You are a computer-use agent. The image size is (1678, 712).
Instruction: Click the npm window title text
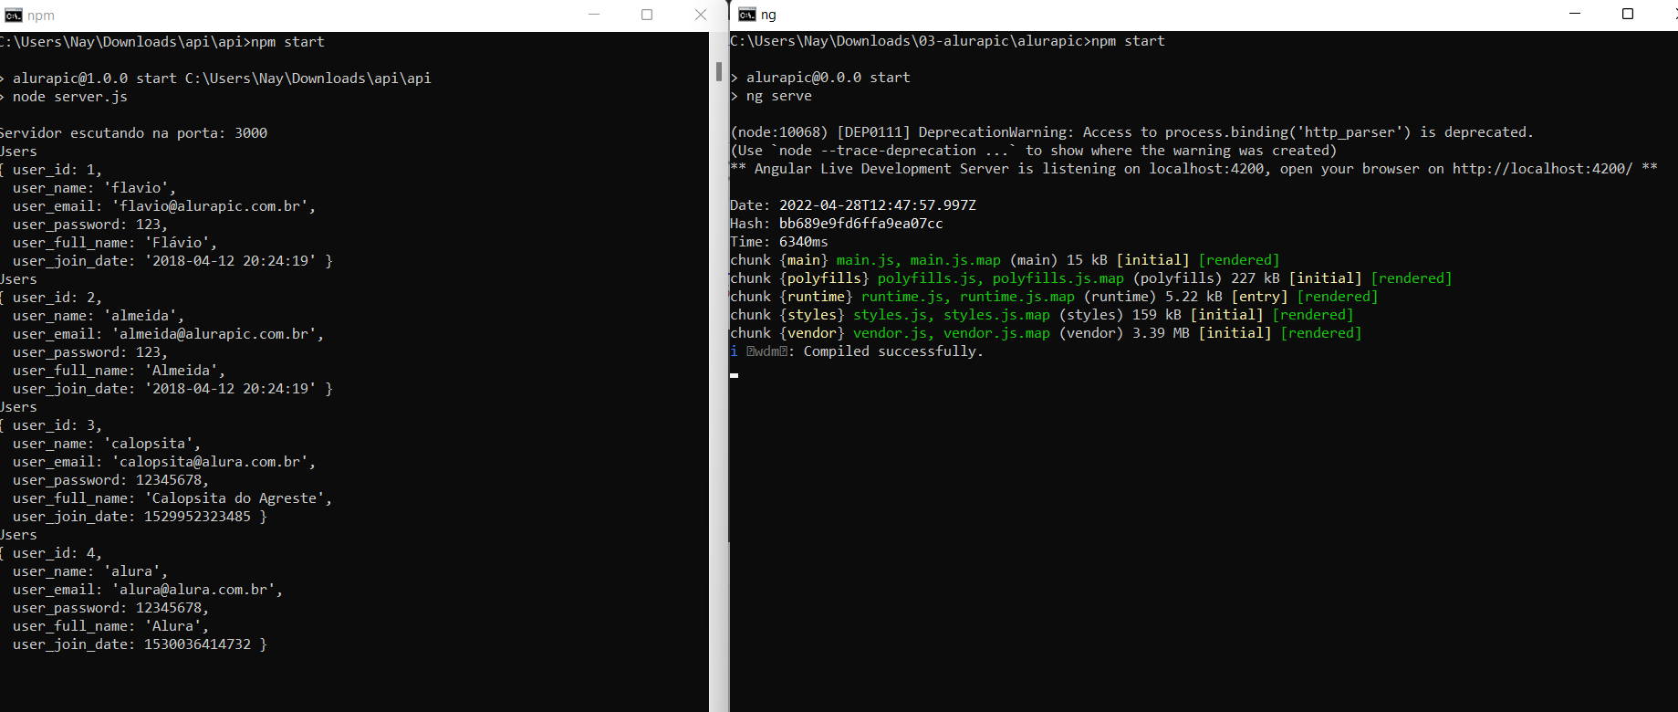pyautogui.click(x=41, y=16)
